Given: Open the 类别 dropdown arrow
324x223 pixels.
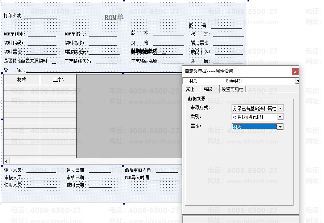Looking at the screenshot, I should [280, 117].
